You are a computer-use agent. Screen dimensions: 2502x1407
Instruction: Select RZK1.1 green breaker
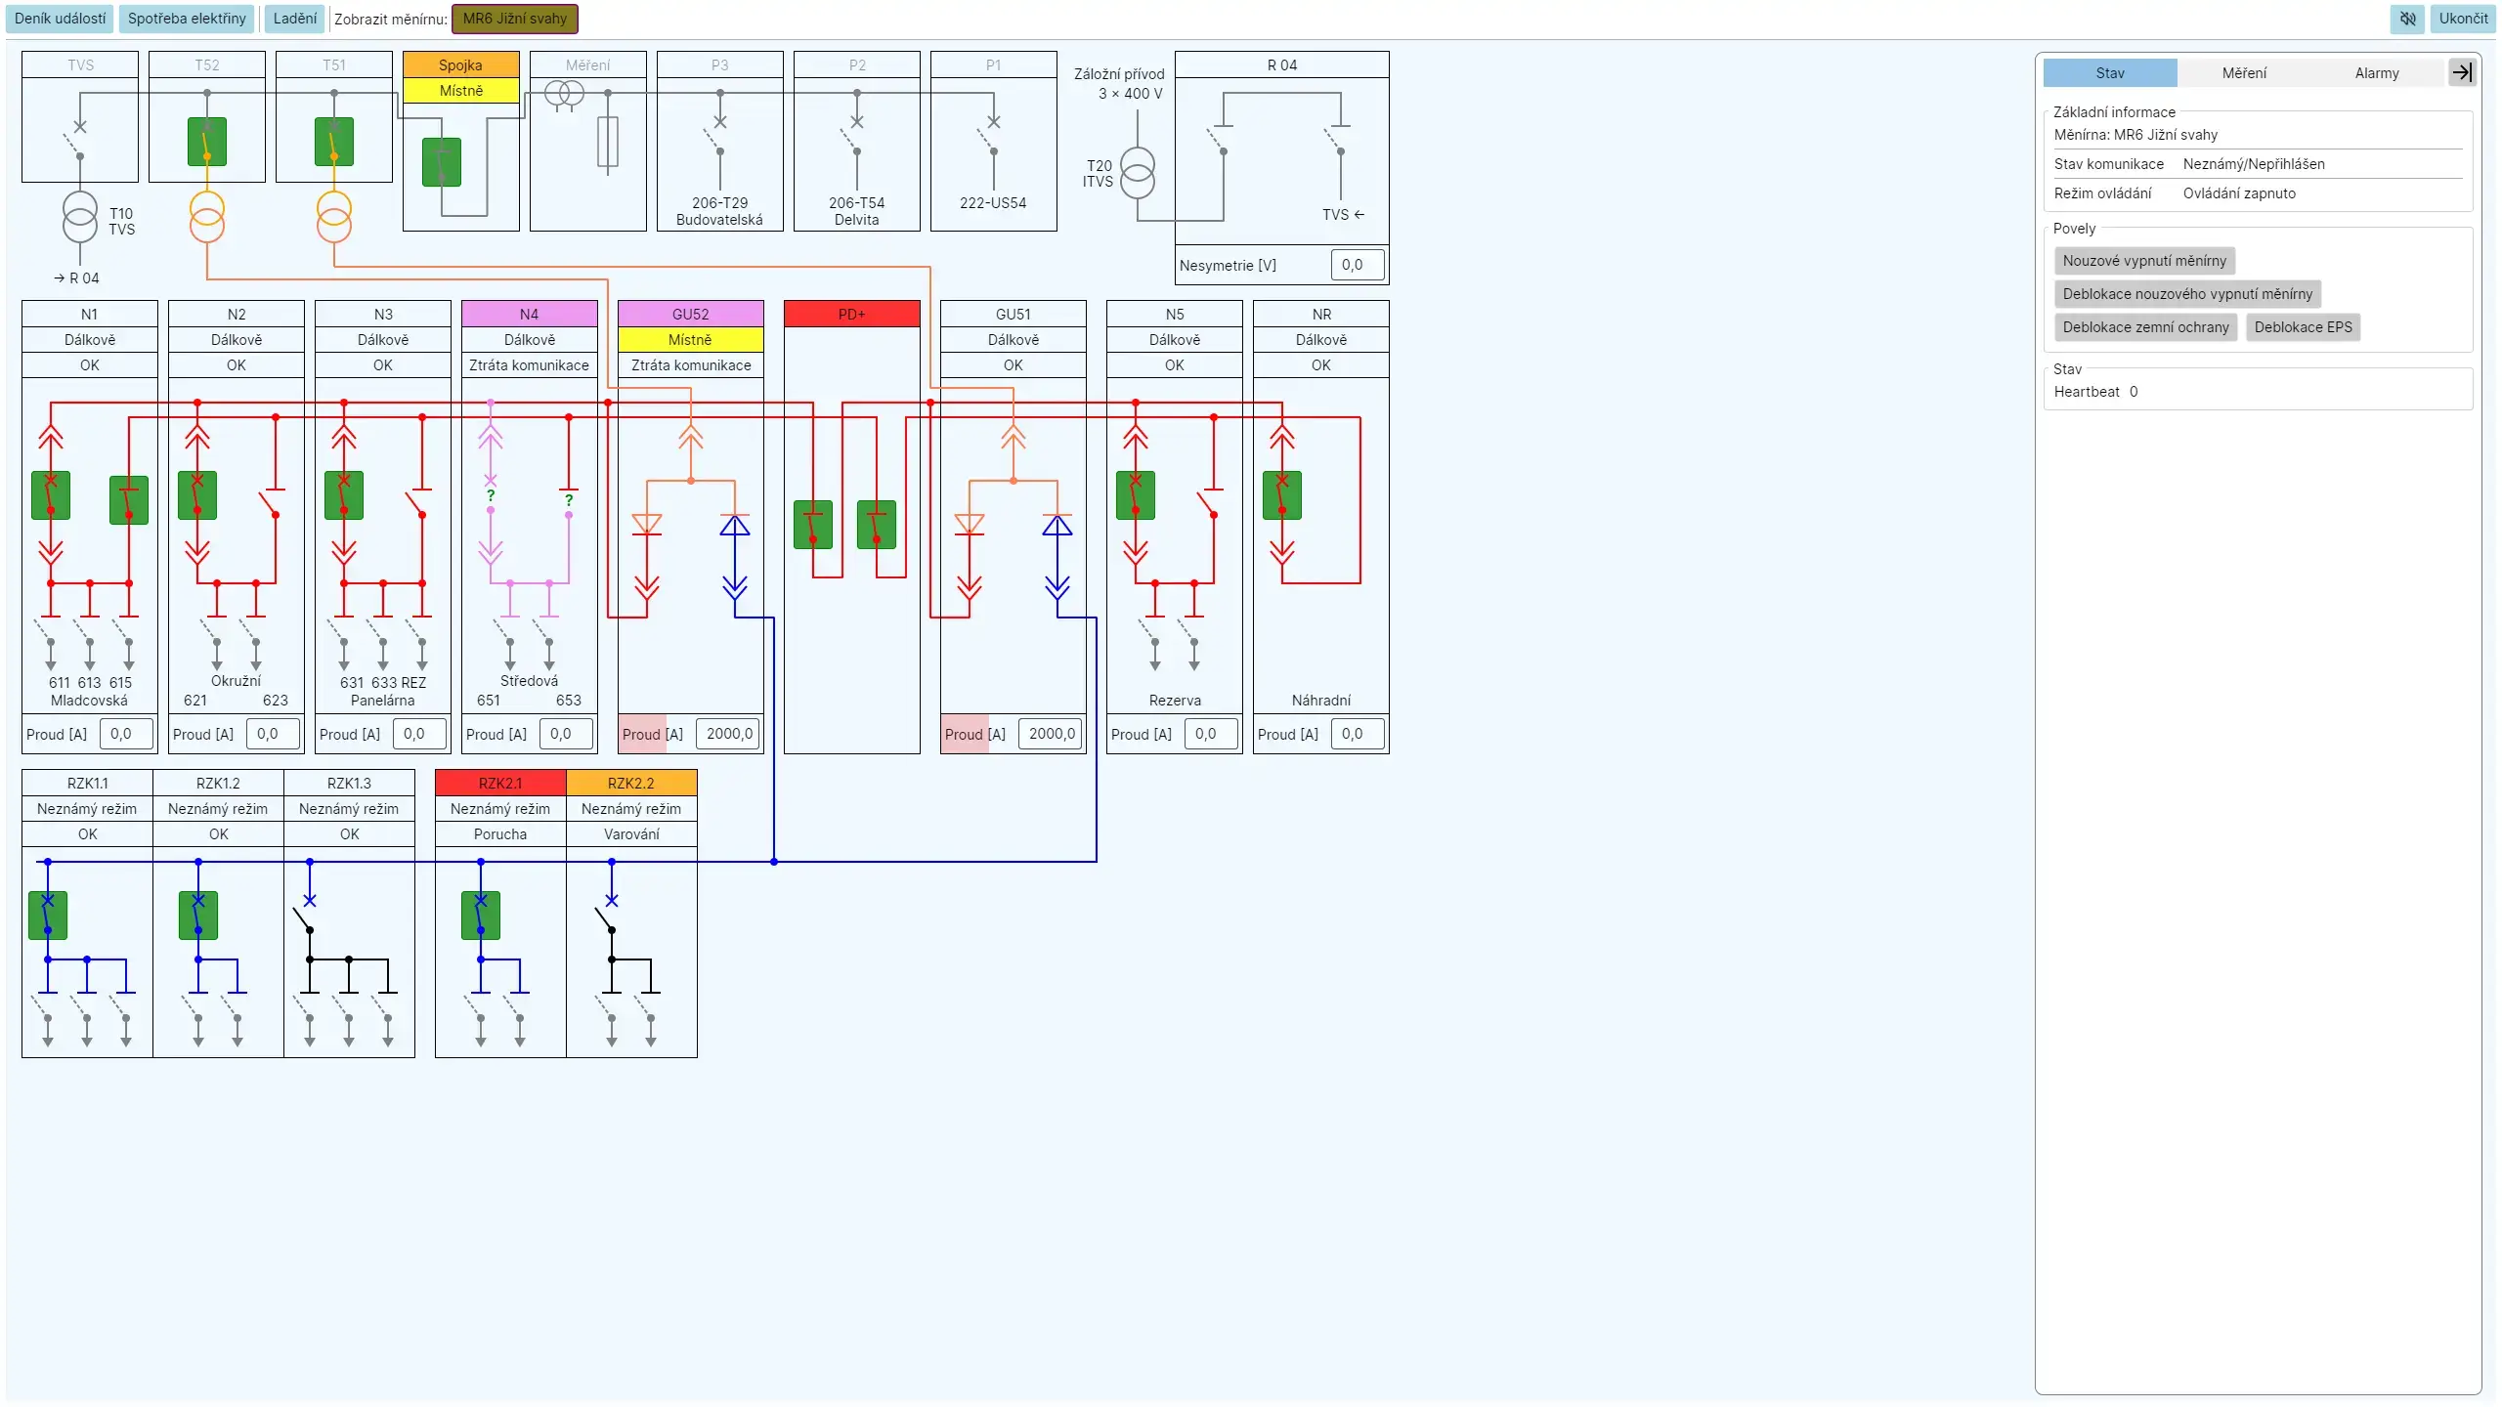tap(48, 916)
